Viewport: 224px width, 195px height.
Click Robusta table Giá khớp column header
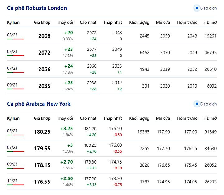tap(42, 22)
